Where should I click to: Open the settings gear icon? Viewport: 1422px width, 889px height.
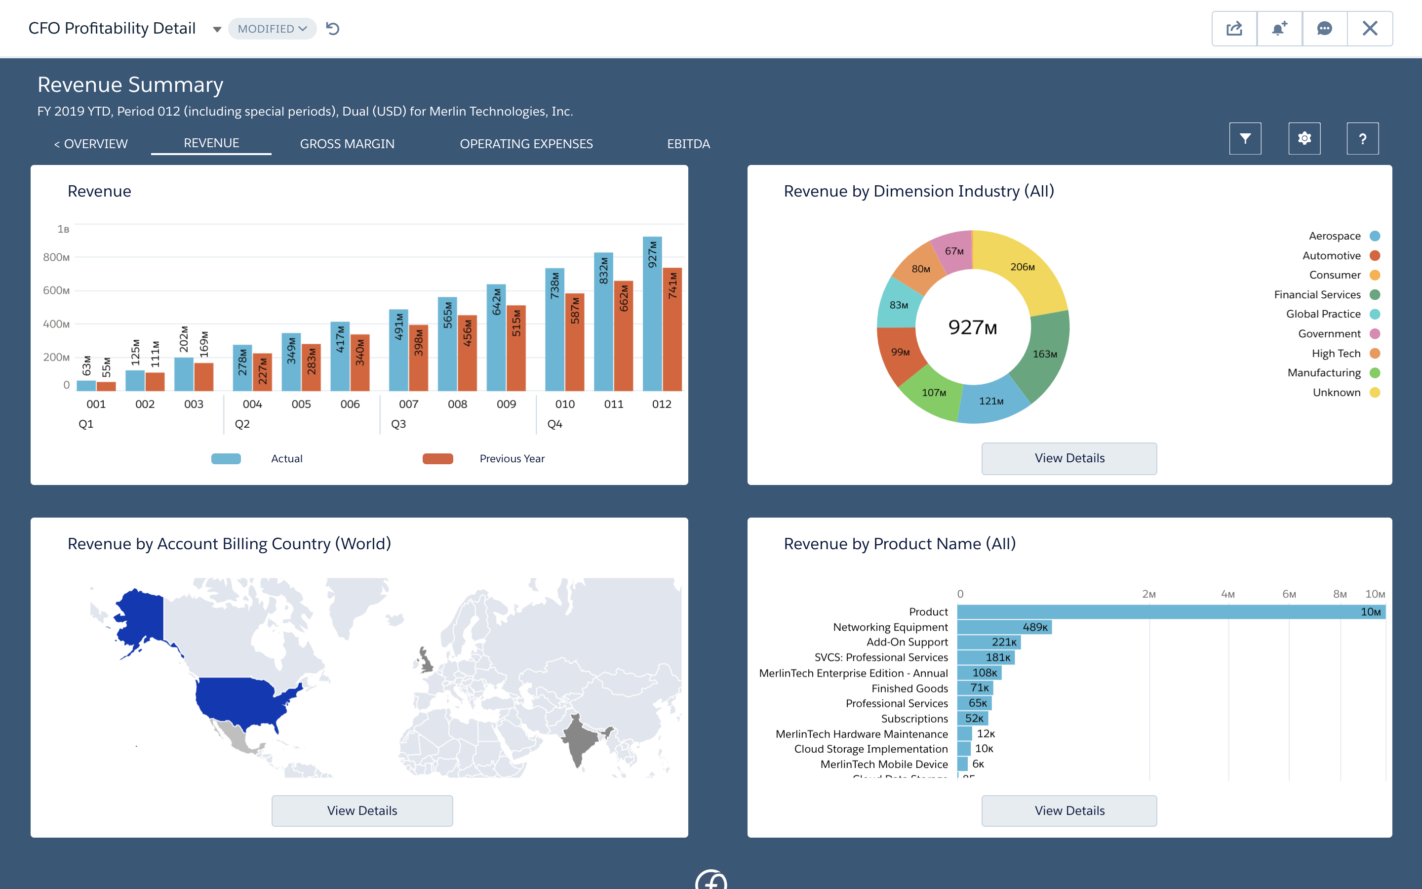1304,139
